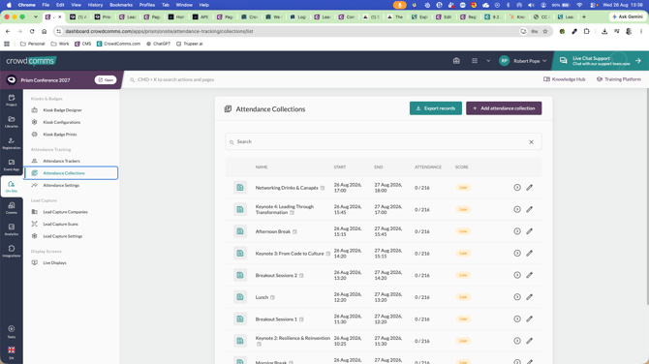The height and width of the screenshot is (364, 649).
Task: Open the Robert Pope account menu
Action: tap(523, 61)
